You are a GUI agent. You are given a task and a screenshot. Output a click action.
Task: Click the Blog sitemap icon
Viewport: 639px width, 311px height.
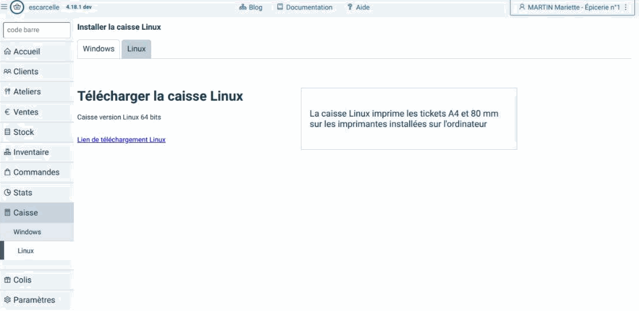(x=243, y=7)
